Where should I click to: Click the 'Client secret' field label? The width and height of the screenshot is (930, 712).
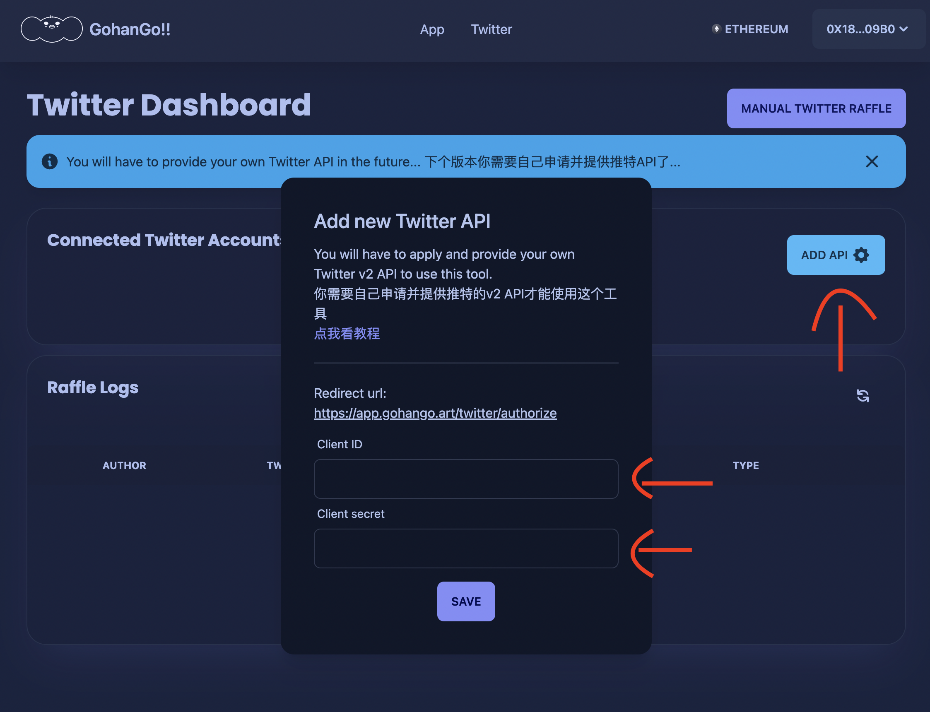351,514
